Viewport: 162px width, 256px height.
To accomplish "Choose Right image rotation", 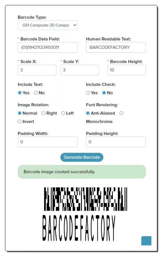I will point(43,113).
